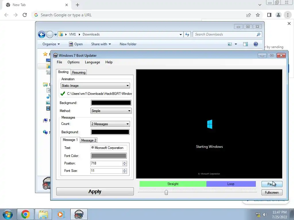The height and width of the screenshot is (220, 294).
Task: Click the Font Size value field
Action: [x=106, y=171]
